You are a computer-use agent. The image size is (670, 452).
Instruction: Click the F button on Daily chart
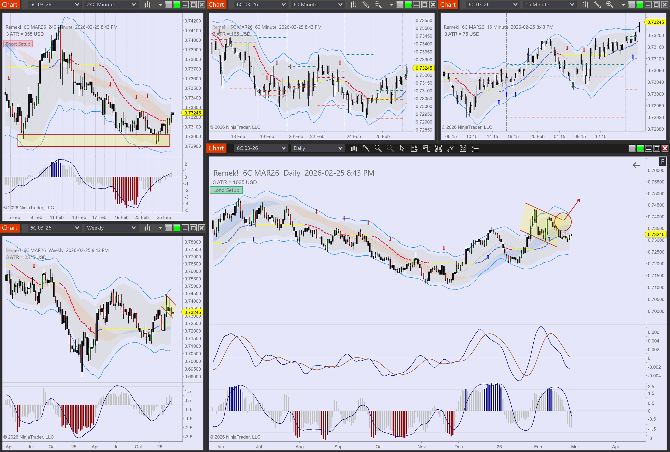(x=662, y=162)
